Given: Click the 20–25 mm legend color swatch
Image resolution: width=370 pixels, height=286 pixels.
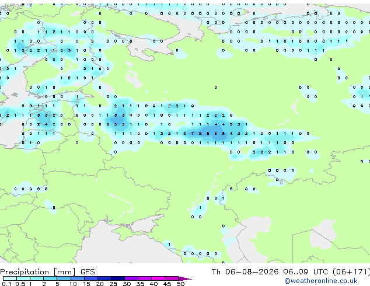Looking at the screenshot, I should click(104, 278).
